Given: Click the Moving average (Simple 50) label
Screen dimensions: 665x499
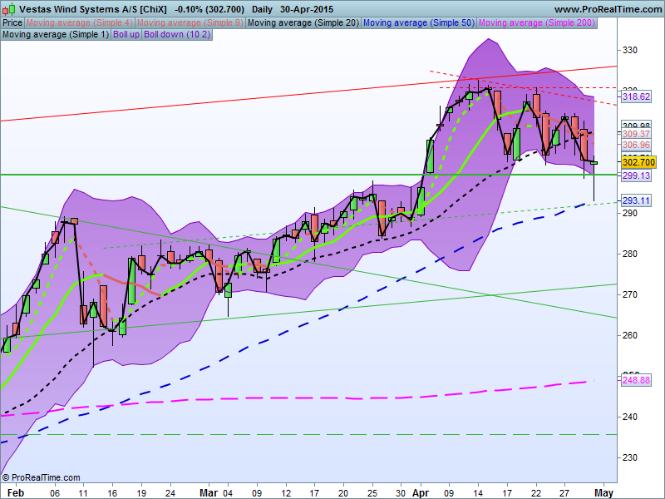Looking at the screenshot, I should [x=419, y=23].
